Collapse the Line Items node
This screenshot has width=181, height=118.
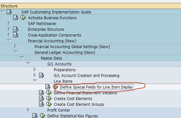point(35,80)
